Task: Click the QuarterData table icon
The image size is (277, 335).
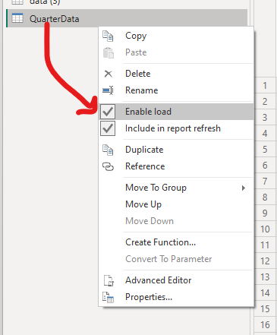Action: point(17,18)
